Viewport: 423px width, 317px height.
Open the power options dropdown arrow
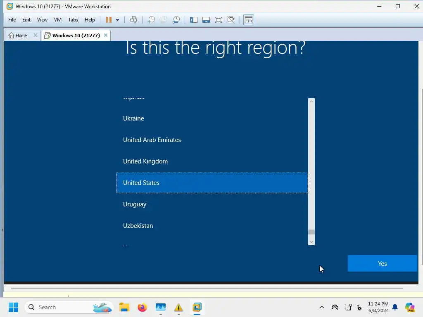click(x=117, y=20)
